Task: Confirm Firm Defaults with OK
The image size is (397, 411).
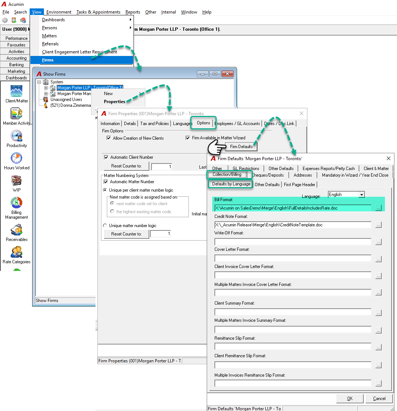Action: pos(350,399)
